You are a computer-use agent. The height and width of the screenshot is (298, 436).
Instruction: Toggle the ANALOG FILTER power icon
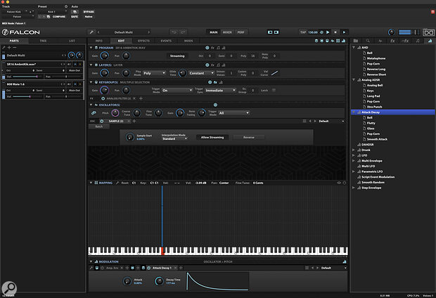[103, 98]
